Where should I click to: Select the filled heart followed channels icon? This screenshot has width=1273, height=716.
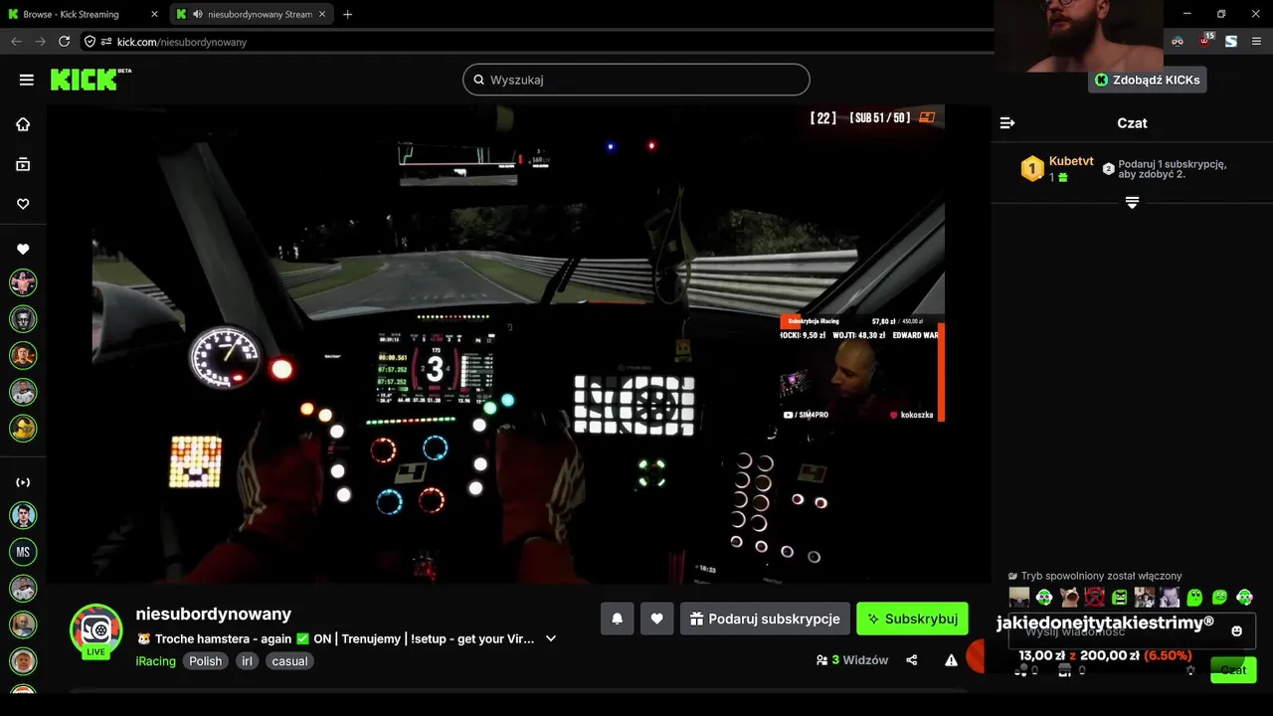point(23,250)
